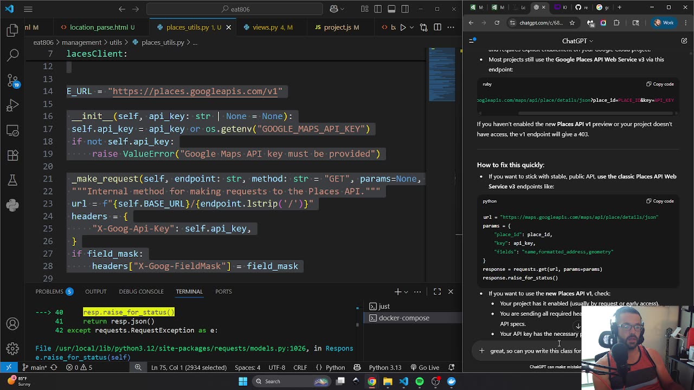Open the Copilot chat icon in title bar
The height and width of the screenshot is (390, 694).
[334, 9]
